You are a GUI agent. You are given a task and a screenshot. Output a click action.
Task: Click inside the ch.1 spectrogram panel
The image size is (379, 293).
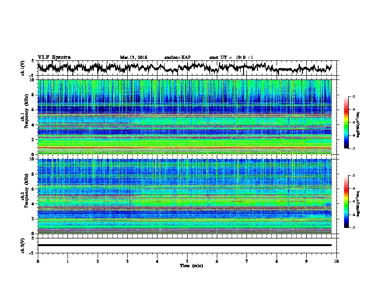pos(184,117)
